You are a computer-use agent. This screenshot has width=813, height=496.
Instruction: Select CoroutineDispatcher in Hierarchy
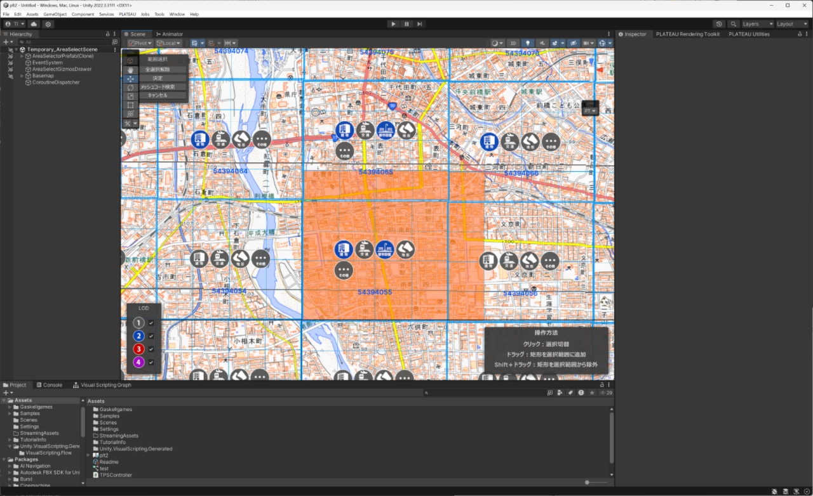(x=56, y=82)
